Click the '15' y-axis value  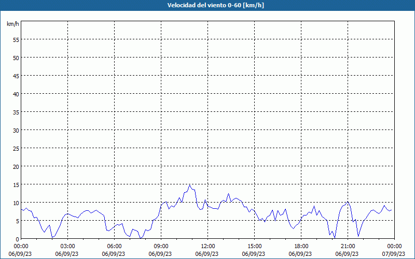16,184
